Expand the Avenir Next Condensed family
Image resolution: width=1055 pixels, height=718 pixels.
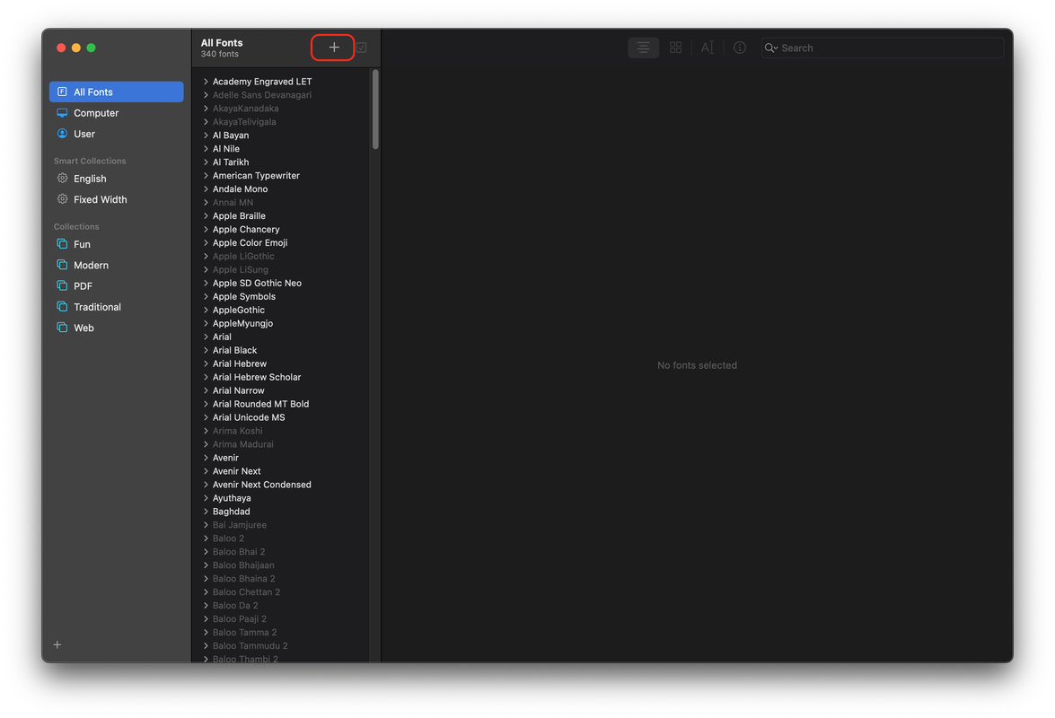click(x=206, y=485)
